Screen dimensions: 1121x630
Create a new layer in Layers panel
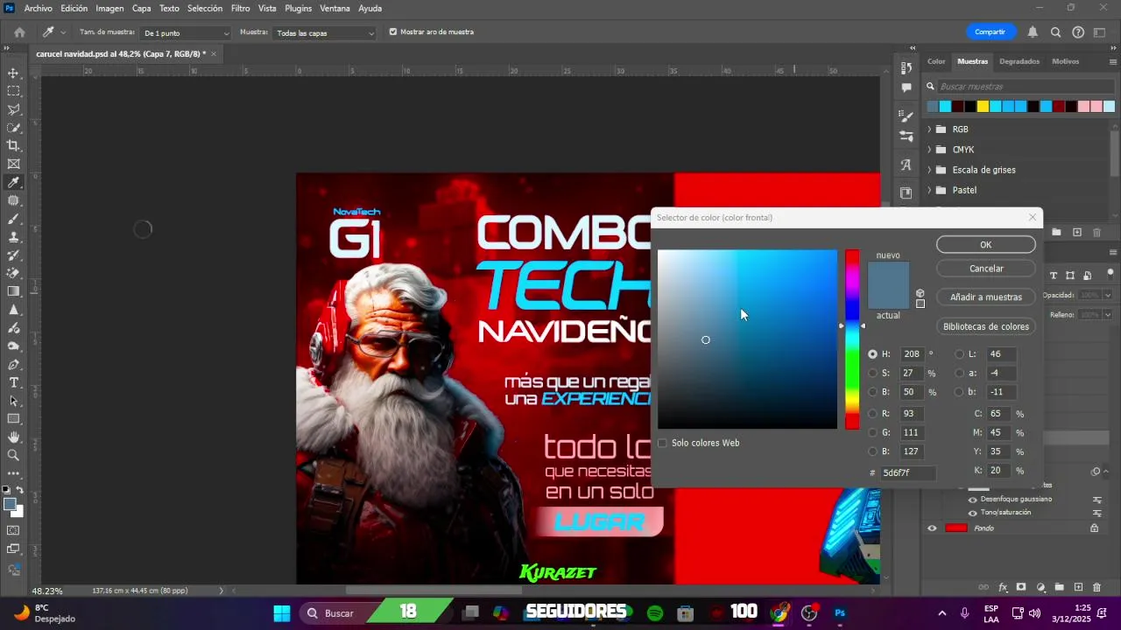coord(1078,587)
